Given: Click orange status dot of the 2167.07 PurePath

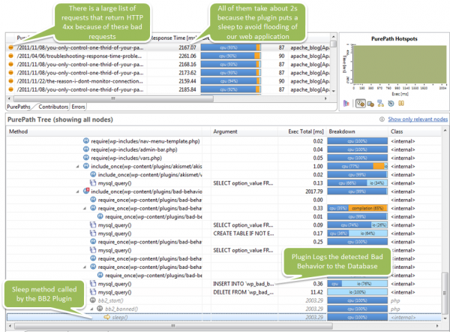Looking at the screenshot, I should [x=11, y=47].
